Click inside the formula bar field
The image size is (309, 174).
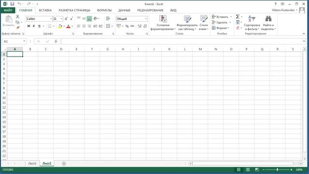(182, 41)
